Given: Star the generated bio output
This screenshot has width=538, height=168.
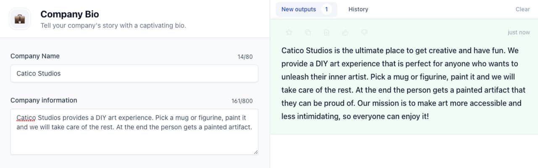Looking at the screenshot, I should 289,32.
